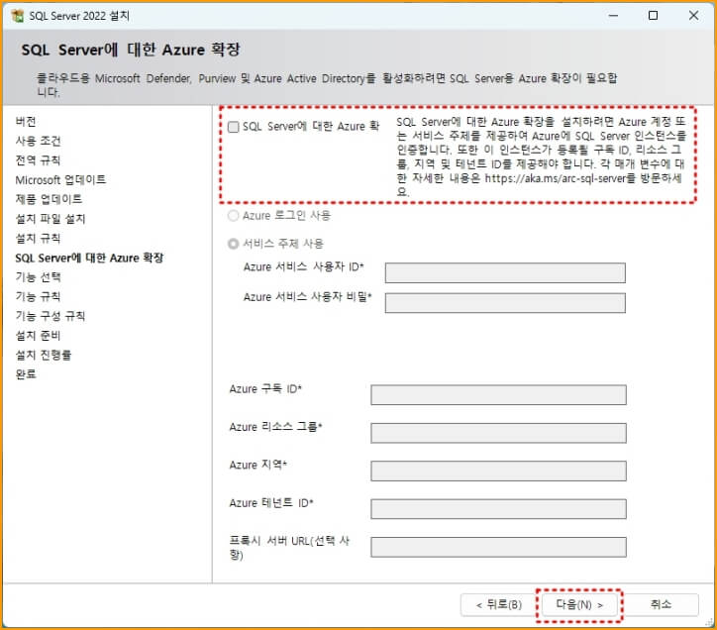Click the 'Azure 지역*' label

click(257, 466)
